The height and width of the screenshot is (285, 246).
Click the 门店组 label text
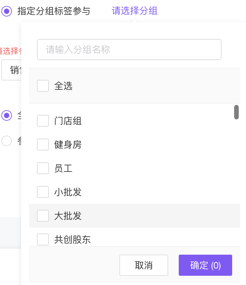pyautogui.click(x=68, y=121)
